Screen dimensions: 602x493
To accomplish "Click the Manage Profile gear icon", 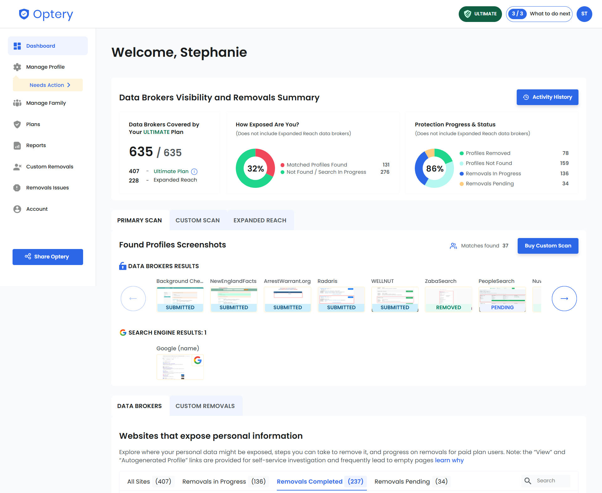I will (x=17, y=67).
